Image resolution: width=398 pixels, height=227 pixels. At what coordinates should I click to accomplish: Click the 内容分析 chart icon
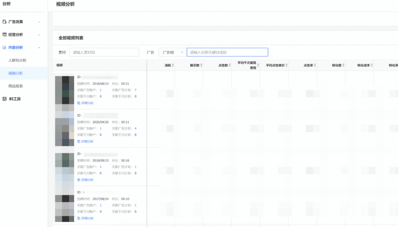4,47
